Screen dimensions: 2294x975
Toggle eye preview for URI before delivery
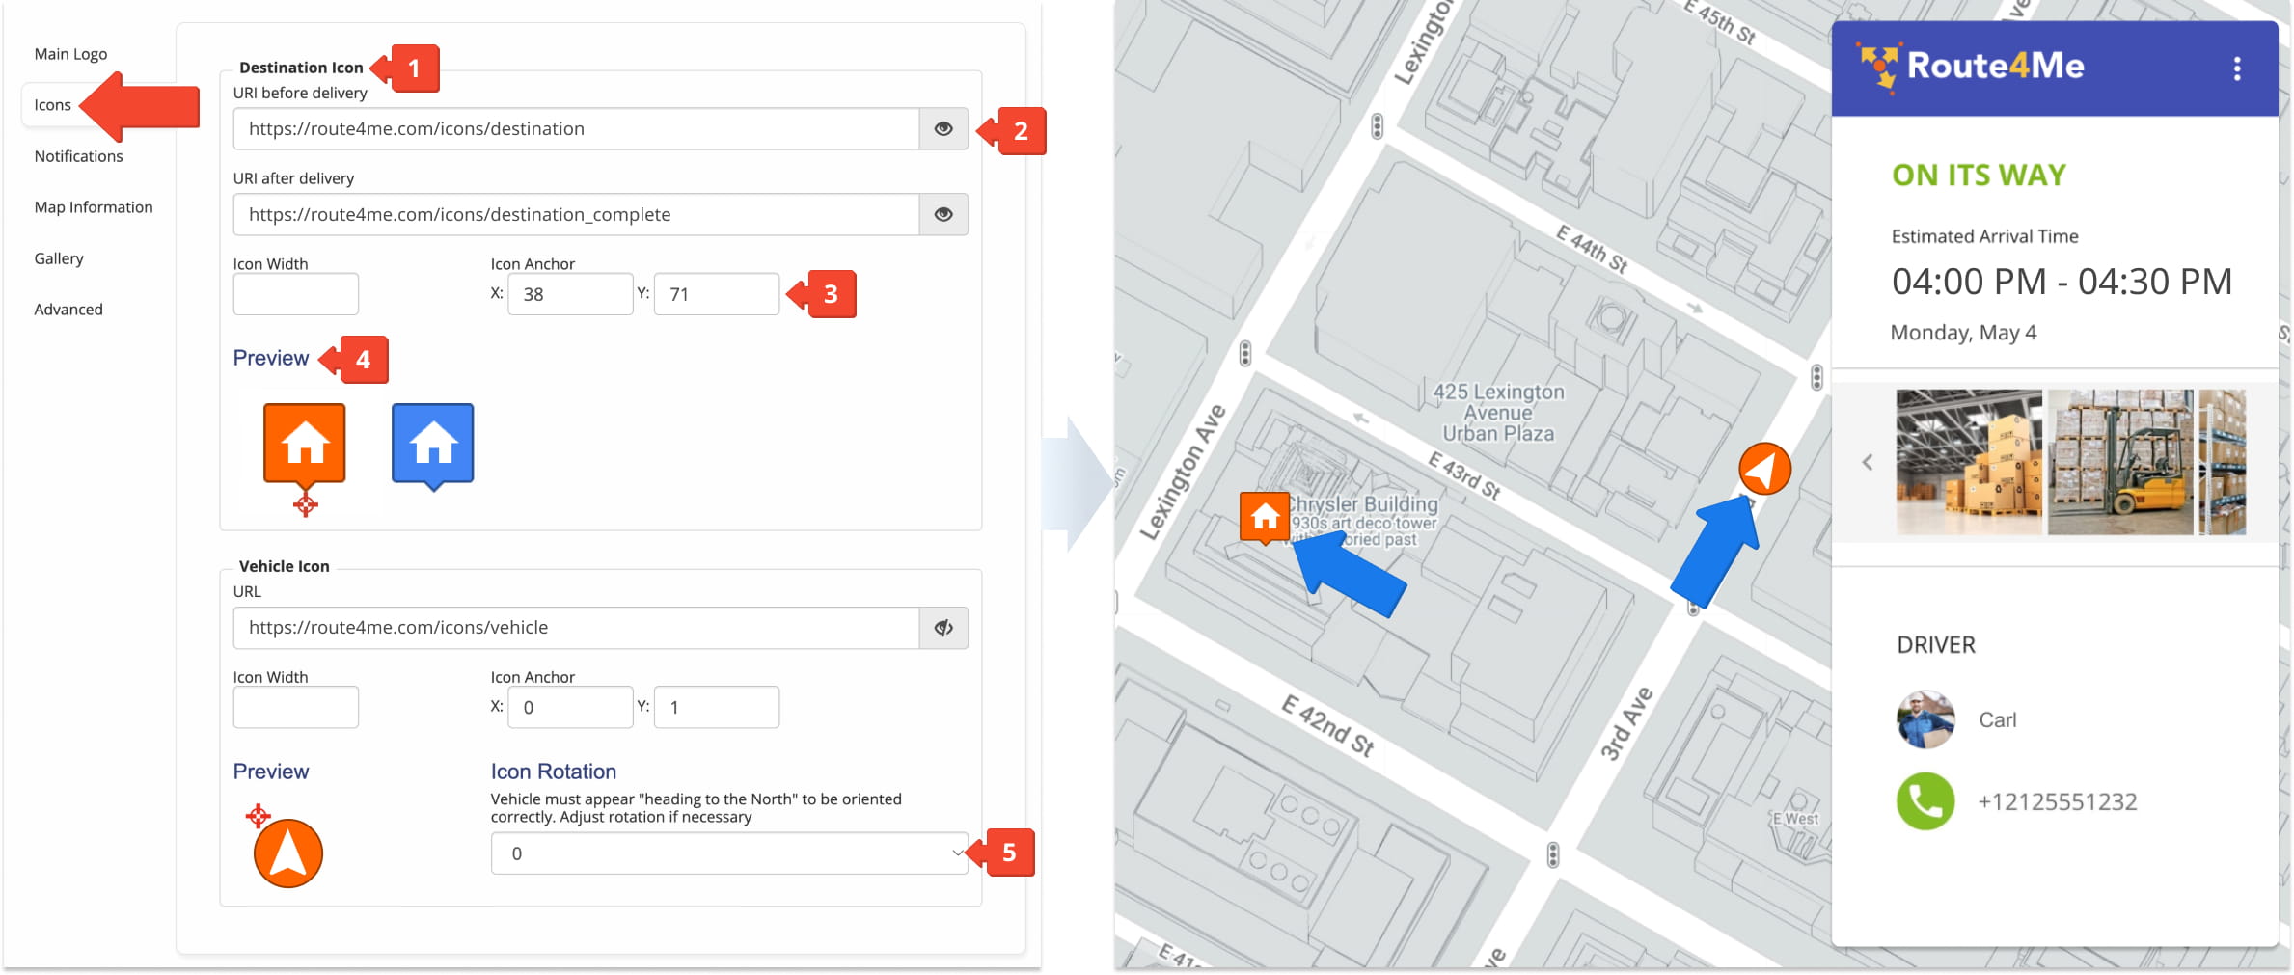pos(943,129)
